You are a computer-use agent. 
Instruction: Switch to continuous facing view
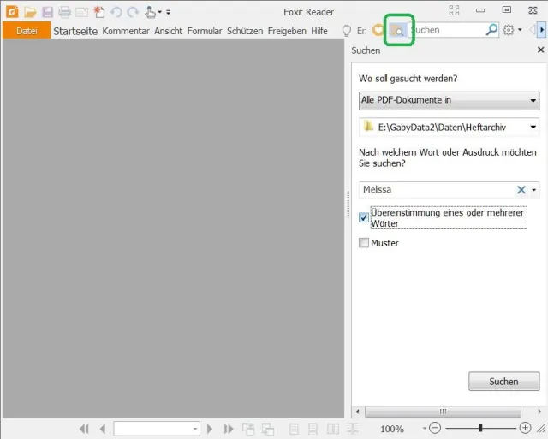click(353, 429)
